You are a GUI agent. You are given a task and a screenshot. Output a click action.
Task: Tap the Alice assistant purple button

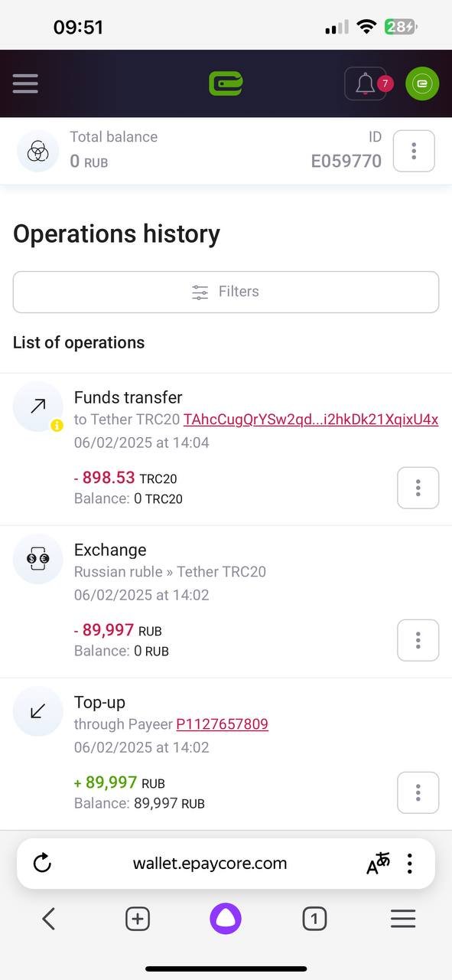click(x=226, y=919)
